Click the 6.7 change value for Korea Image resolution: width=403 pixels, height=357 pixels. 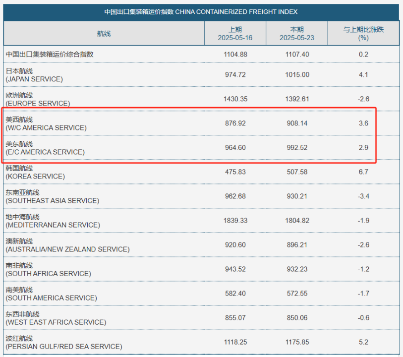point(363,172)
